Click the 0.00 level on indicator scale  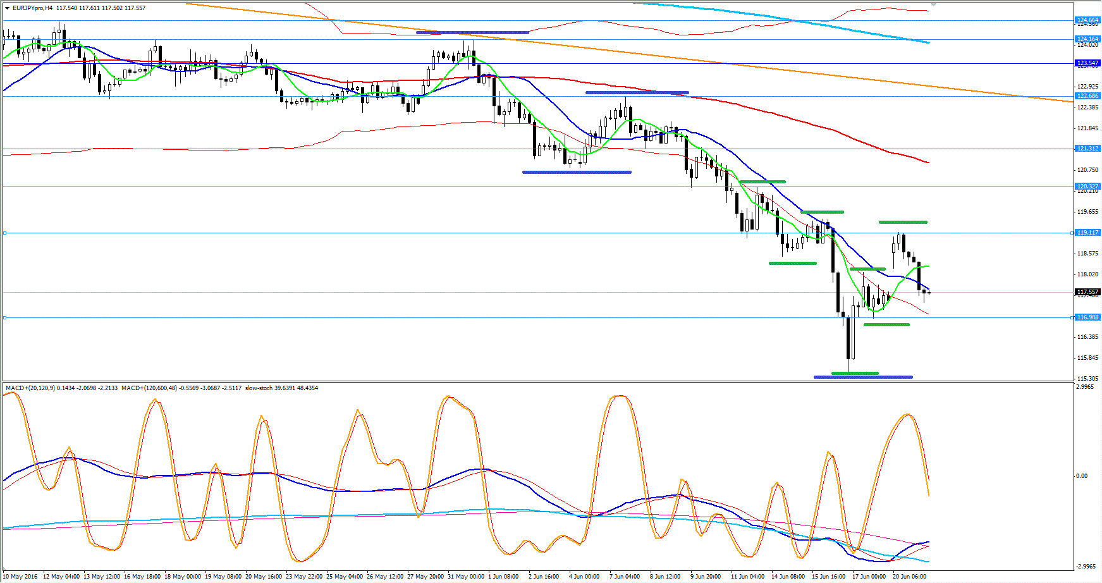tap(1082, 476)
